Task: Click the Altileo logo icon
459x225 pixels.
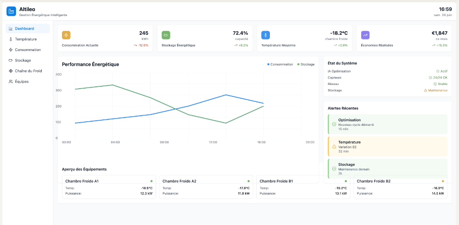Action: click(x=11, y=11)
